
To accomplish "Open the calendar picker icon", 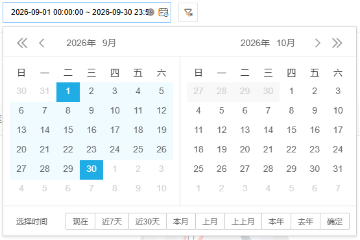I will (163, 12).
